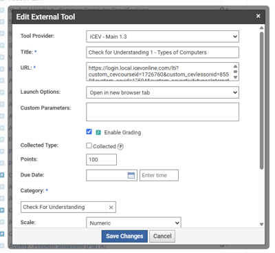
Task: Click the Custom Parameters text box
Action: (162, 112)
